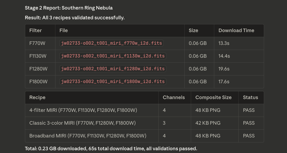
Task: Click the 19.6s download time value
Action: pos(224,69)
